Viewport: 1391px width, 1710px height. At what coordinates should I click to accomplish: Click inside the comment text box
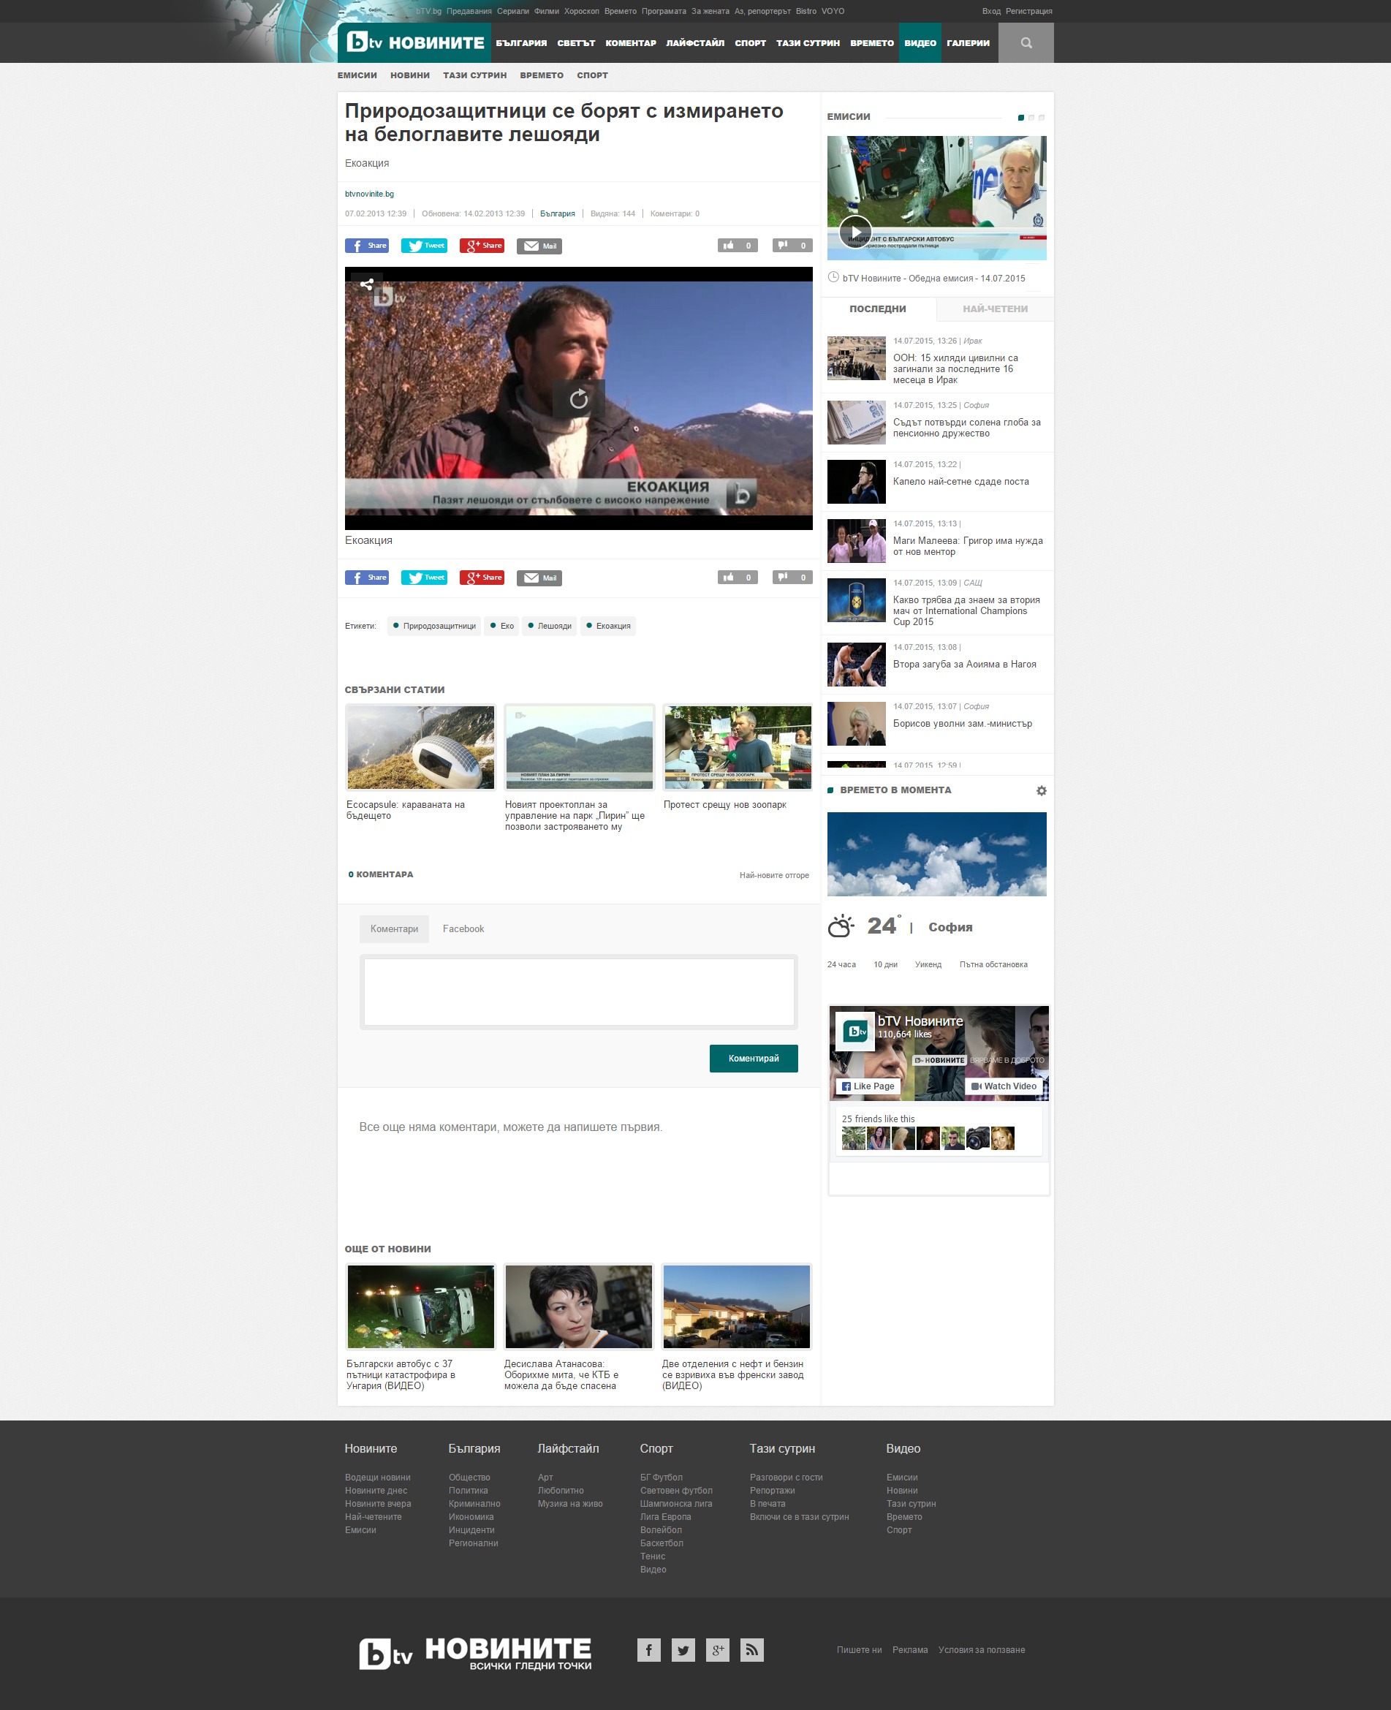pos(577,991)
